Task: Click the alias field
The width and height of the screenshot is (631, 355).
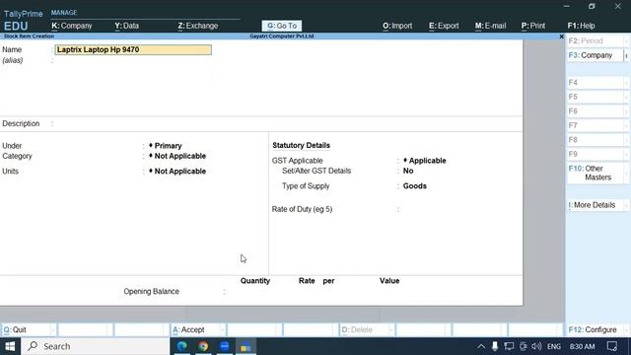Action: pyautogui.click(x=133, y=60)
